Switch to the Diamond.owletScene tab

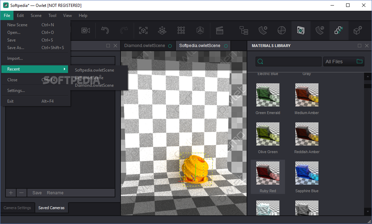click(148, 46)
